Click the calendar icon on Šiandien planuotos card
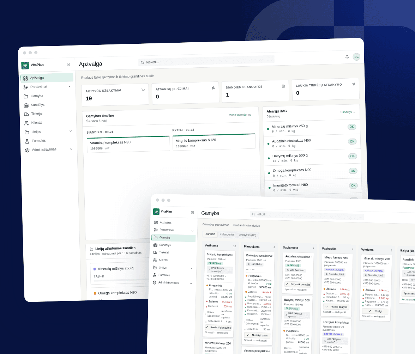The width and height of the screenshot is (415, 354). click(x=283, y=86)
